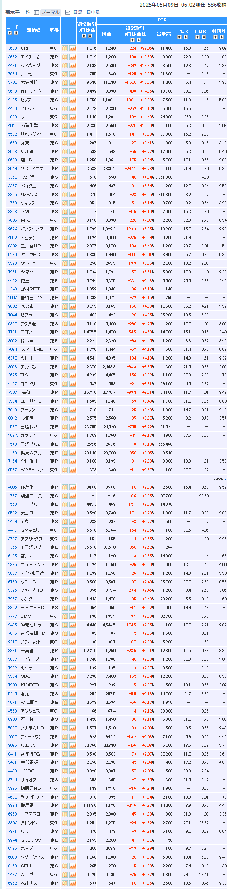Click the up-arrow sort icon under PBR

click(x=198, y=37)
